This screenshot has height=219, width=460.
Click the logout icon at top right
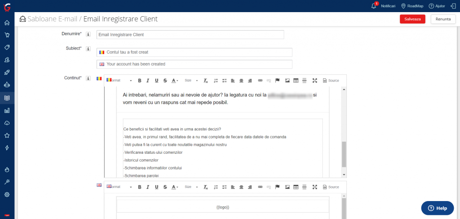pos(453,6)
